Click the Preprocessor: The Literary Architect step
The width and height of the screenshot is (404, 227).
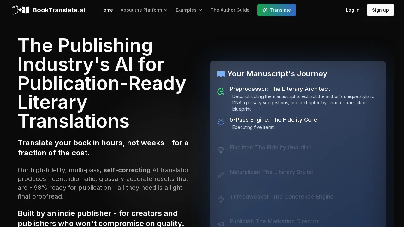(280, 89)
